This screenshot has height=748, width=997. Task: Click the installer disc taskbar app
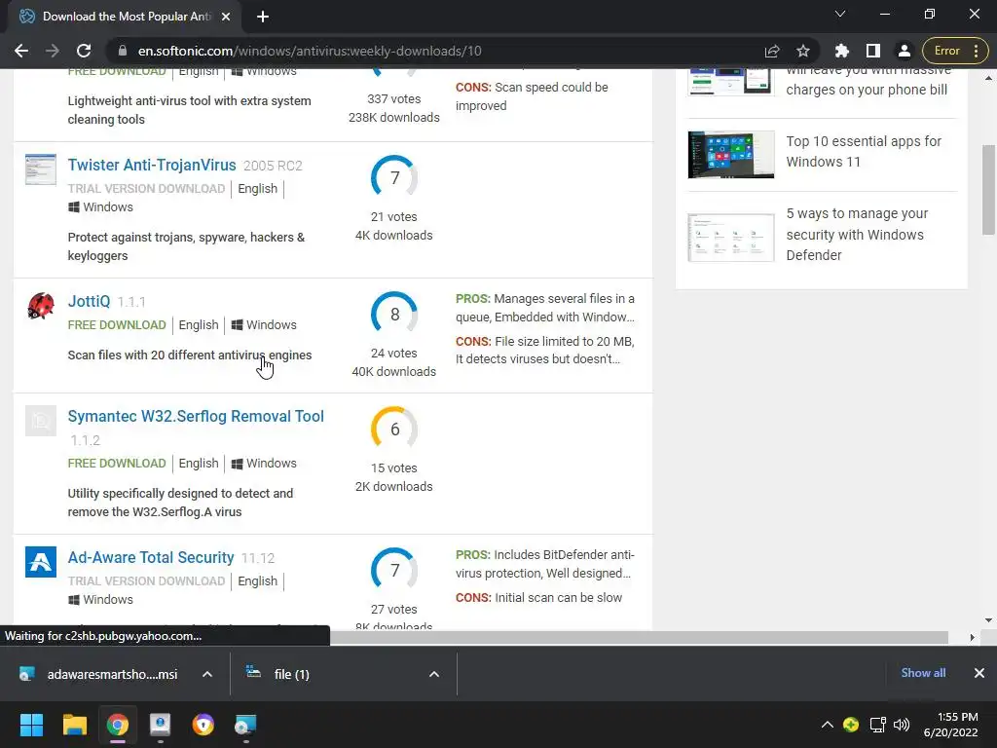pos(245,725)
